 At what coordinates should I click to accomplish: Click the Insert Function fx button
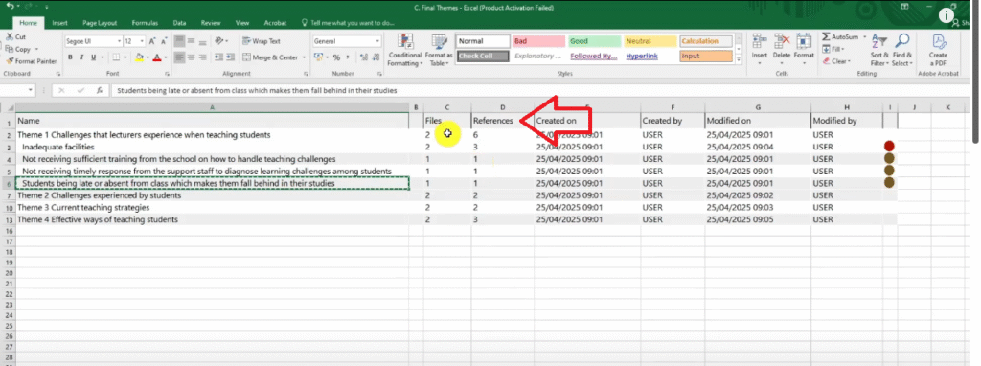99,90
